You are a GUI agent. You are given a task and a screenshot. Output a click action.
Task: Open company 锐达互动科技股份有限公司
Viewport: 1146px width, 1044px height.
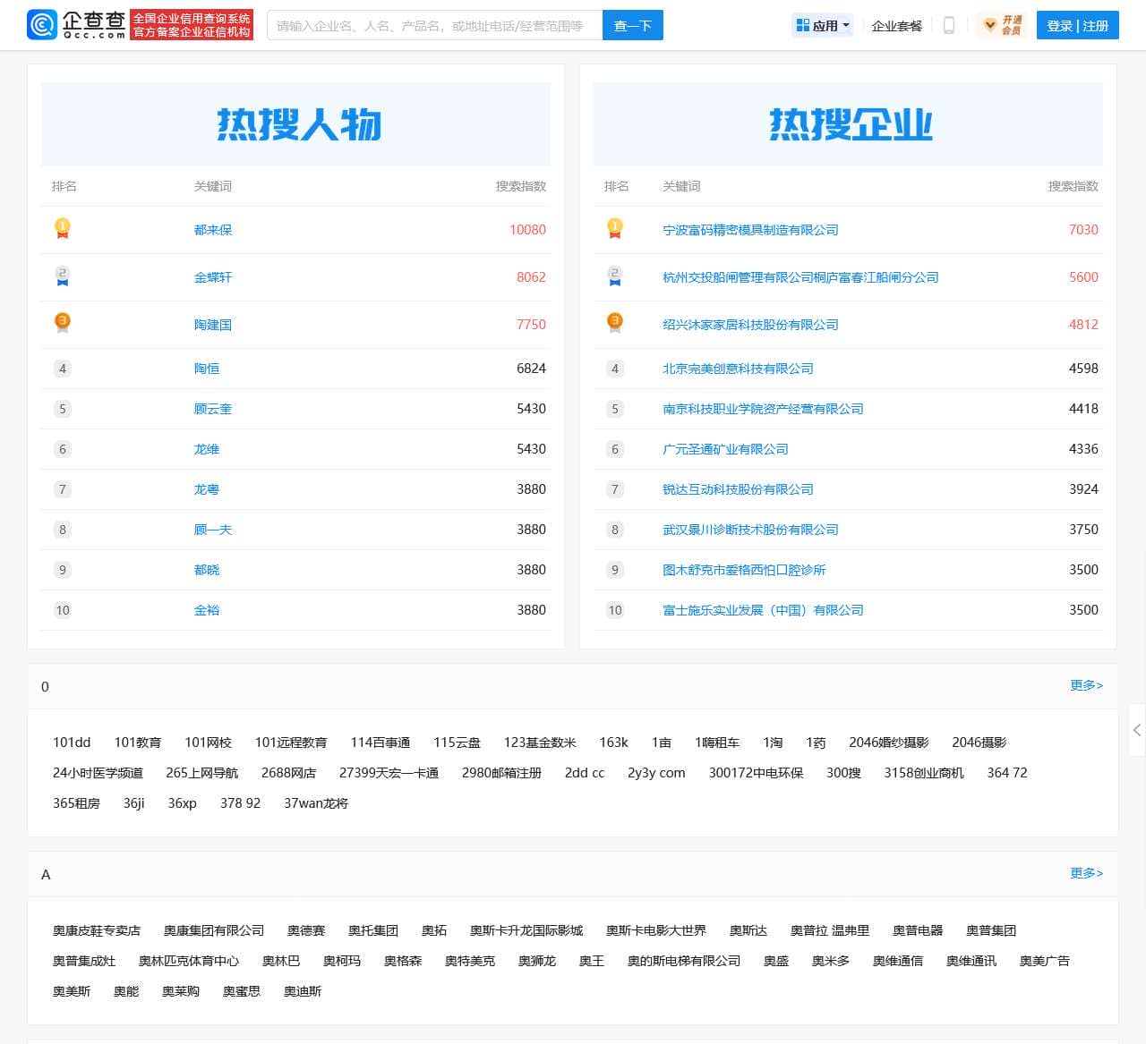click(738, 489)
